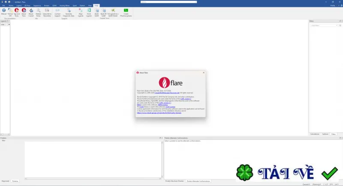This screenshot has width=343, height=186.
Task: Switch to the Spark ribbon tab
Action: (x=75, y=6)
